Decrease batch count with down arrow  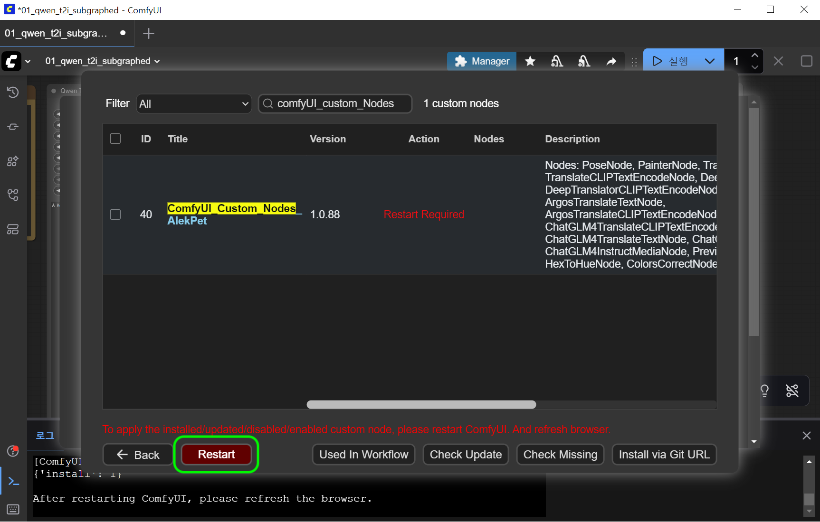pos(755,67)
